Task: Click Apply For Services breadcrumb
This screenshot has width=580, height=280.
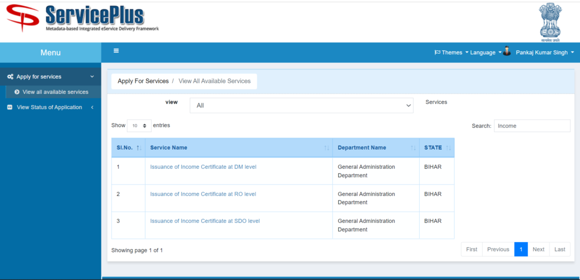Action: pyautogui.click(x=143, y=81)
